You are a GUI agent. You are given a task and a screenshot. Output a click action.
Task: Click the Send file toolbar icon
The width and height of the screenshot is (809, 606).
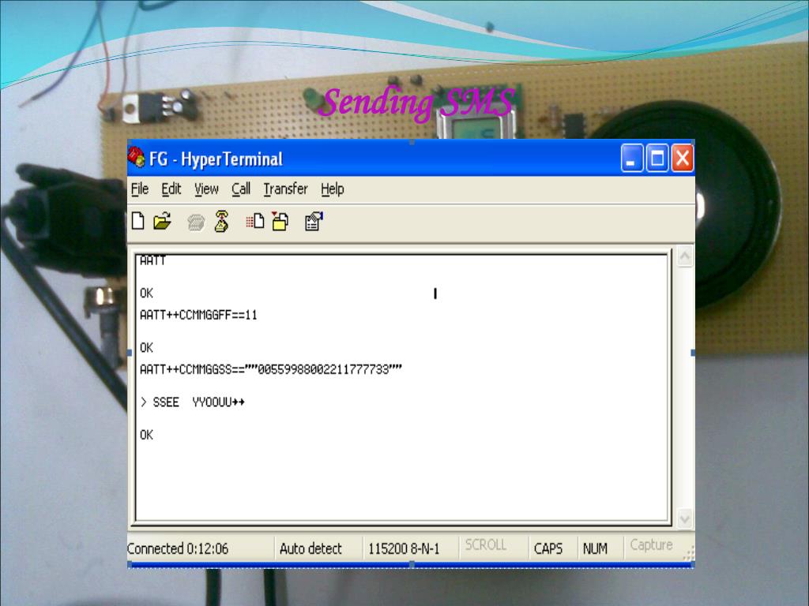click(255, 221)
